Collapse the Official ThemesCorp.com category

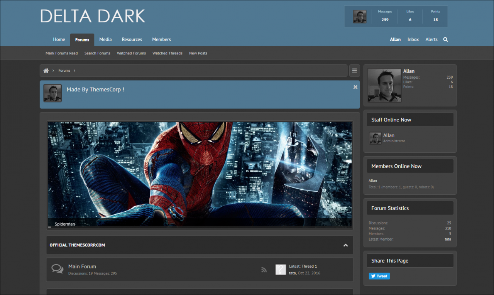click(x=345, y=245)
